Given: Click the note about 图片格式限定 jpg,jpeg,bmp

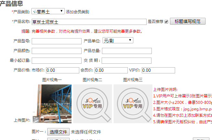Looking at the screenshot, I should (183, 109).
